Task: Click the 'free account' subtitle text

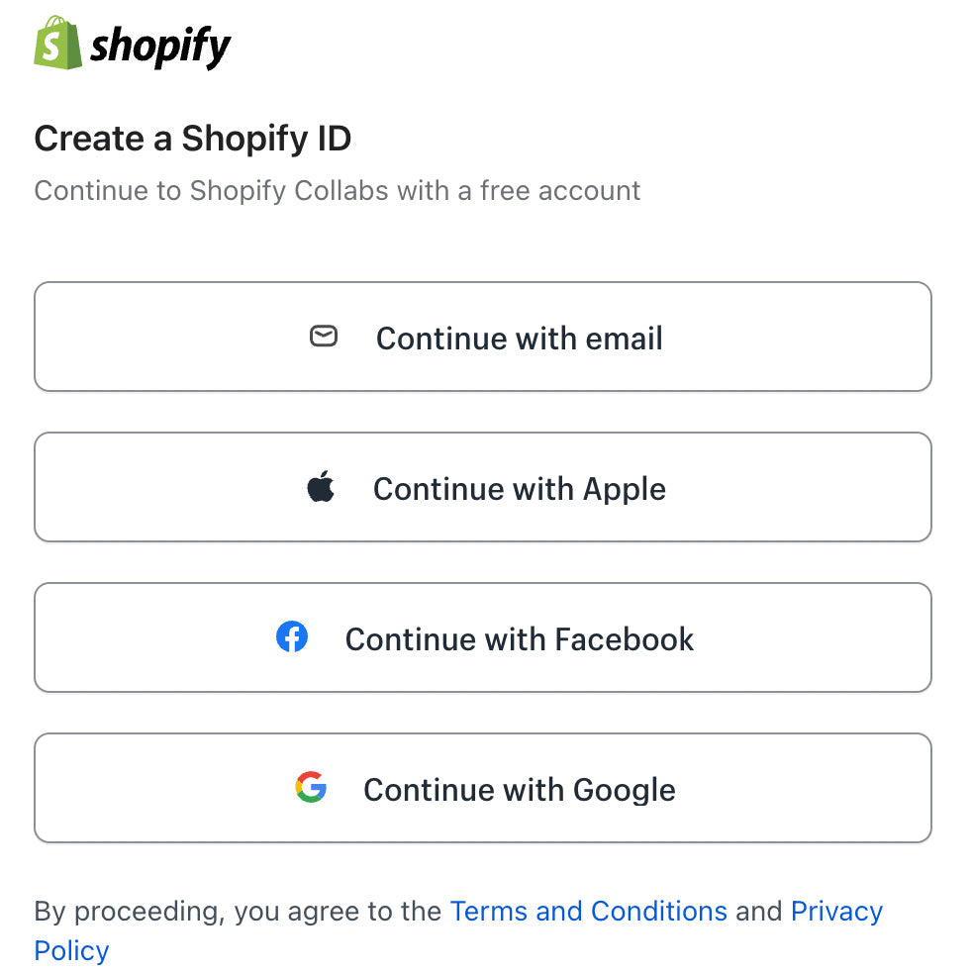Action: point(560,190)
